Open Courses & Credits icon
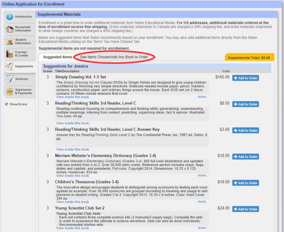 pos(10,54)
